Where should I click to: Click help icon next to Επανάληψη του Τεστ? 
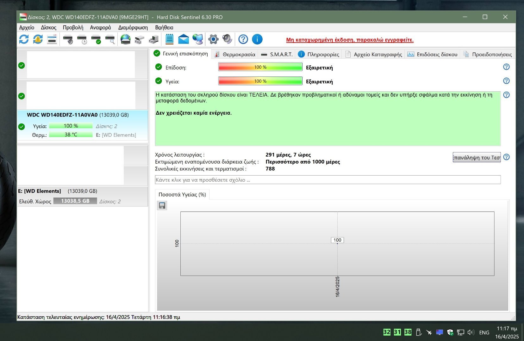point(506,157)
